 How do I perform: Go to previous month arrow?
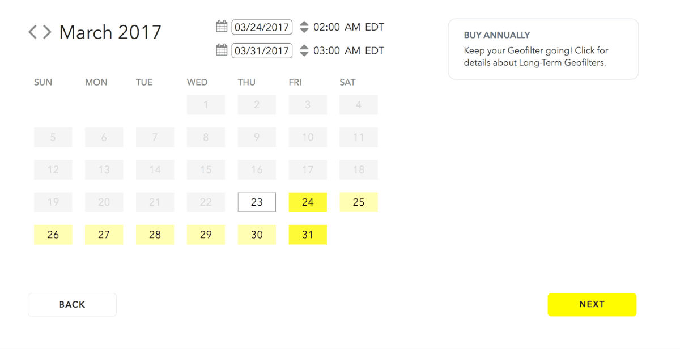coord(33,32)
